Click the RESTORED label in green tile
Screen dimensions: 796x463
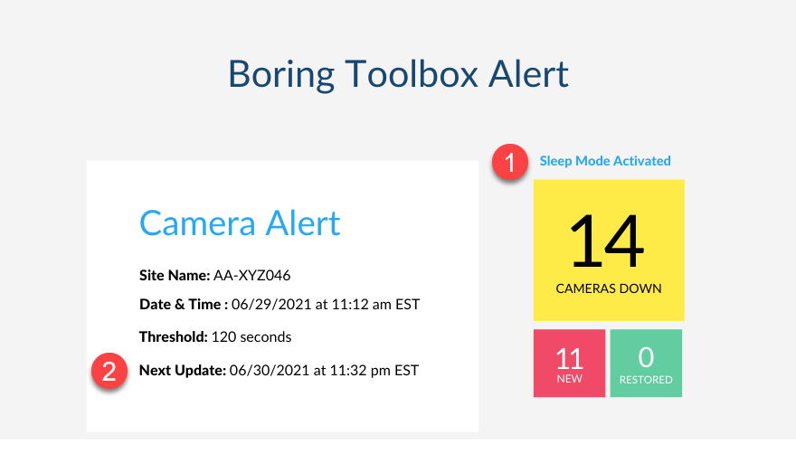tap(646, 380)
